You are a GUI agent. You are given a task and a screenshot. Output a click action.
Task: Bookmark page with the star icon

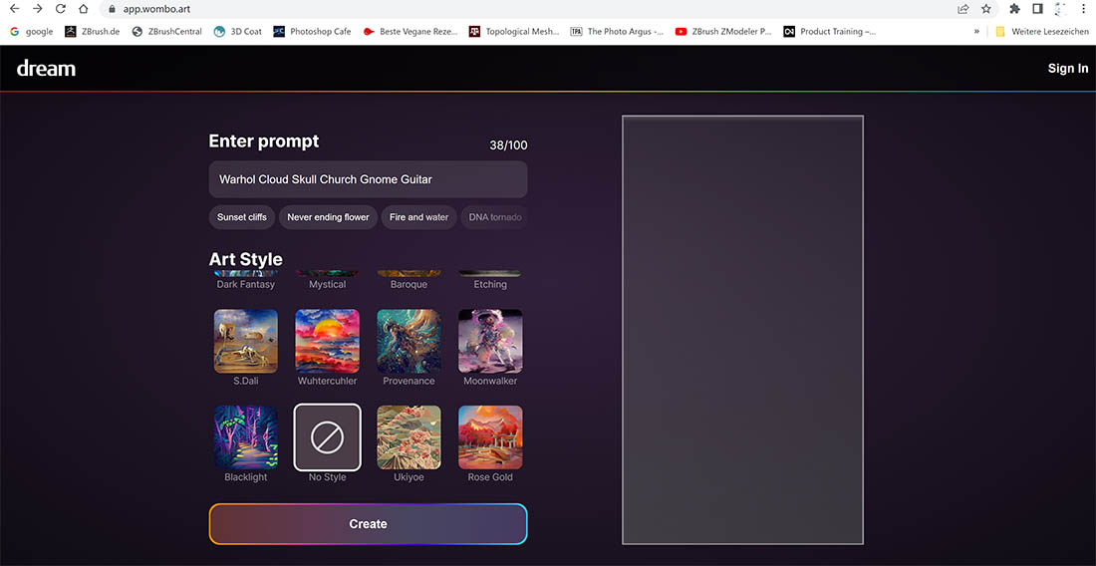985,9
